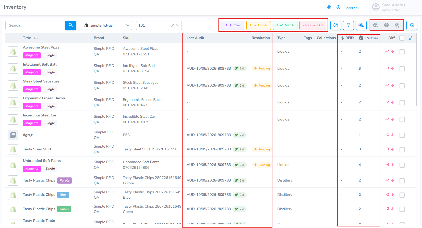Screen dimensions: 422x228
Task: Open the help button in the inventory toolbar
Action: coord(336,25)
